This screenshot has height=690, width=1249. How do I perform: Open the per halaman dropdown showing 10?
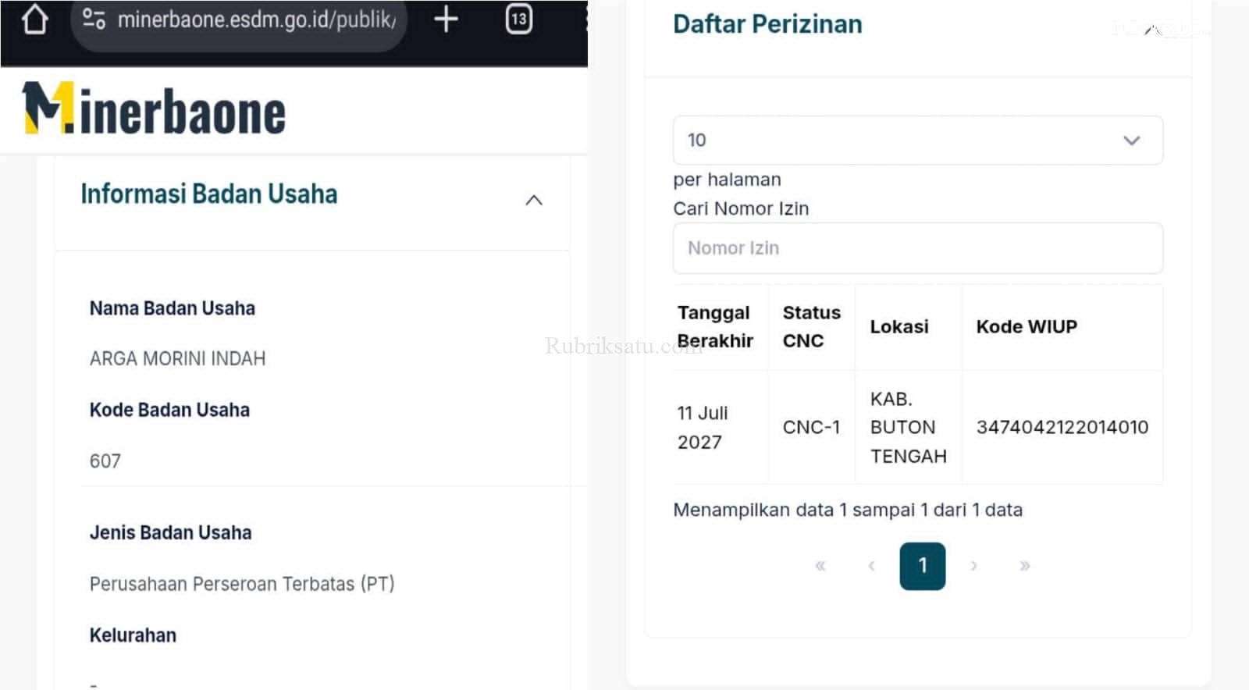coord(917,140)
